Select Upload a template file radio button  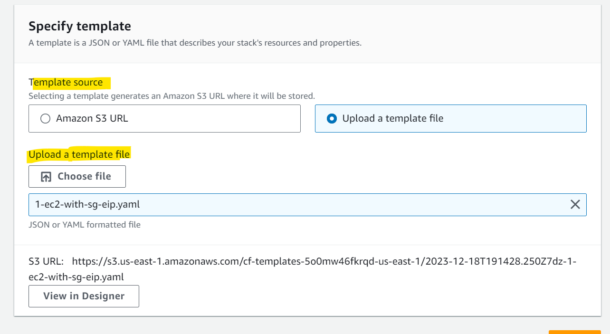tap(332, 118)
